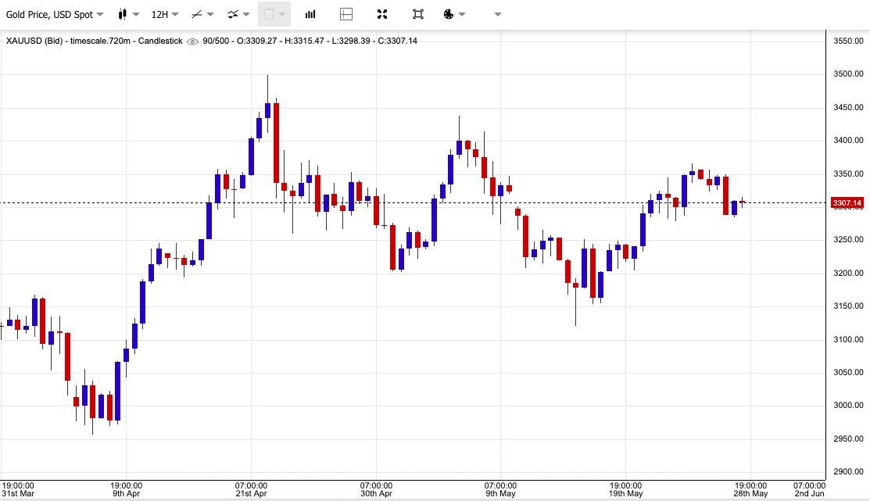Toggle the volume bars icon

310,14
